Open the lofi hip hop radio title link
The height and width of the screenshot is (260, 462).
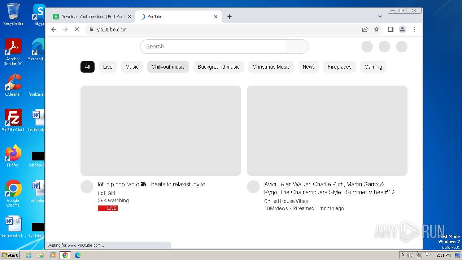[152, 184]
